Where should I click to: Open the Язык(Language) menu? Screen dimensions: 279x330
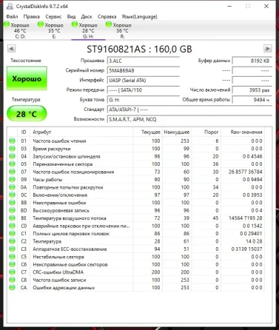(139, 16)
